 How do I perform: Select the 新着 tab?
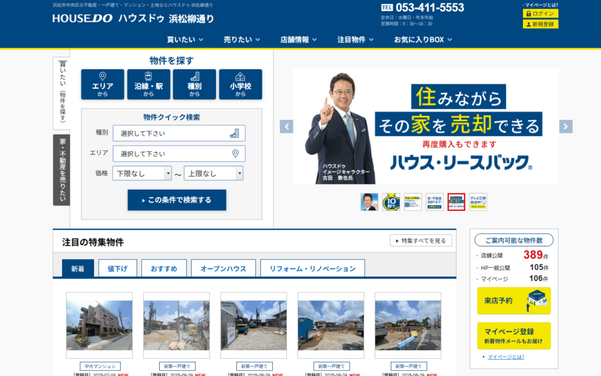(x=78, y=268)
